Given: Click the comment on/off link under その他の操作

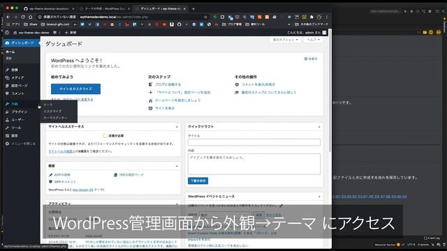Looking at the screenshot, I should tap(258, 84).
